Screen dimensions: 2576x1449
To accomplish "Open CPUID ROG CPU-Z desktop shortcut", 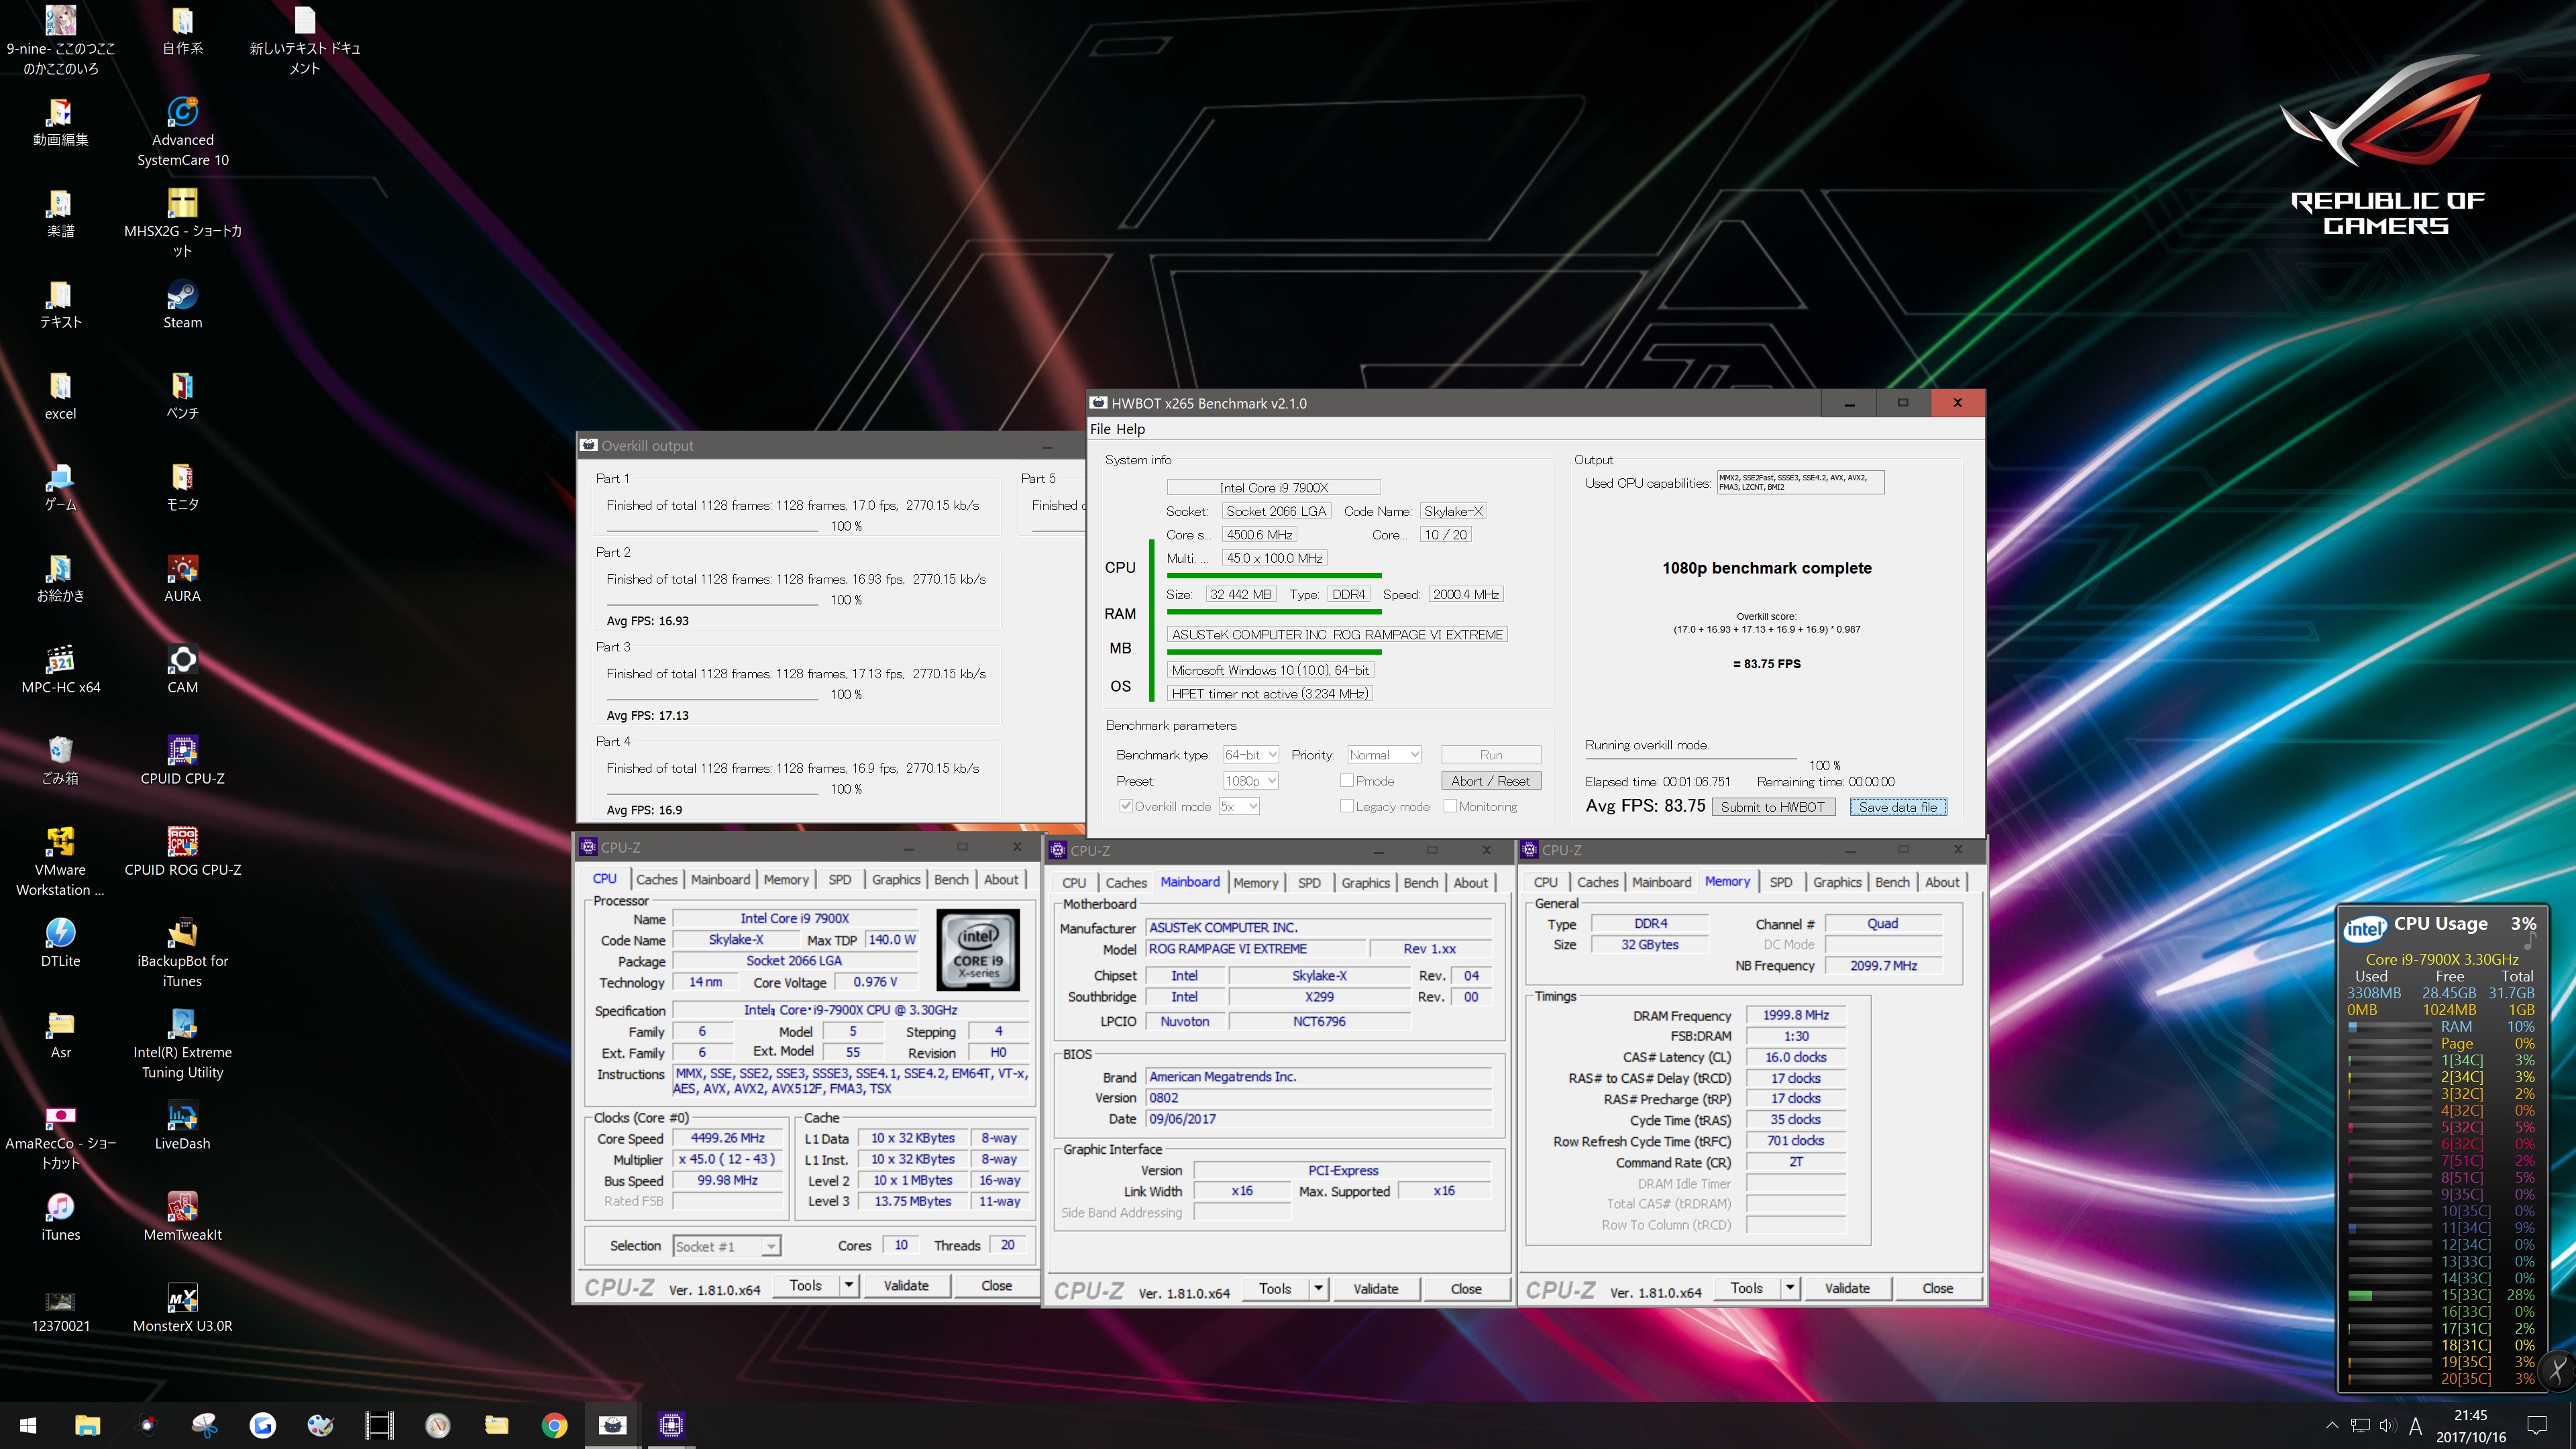I will pos(182,851).
